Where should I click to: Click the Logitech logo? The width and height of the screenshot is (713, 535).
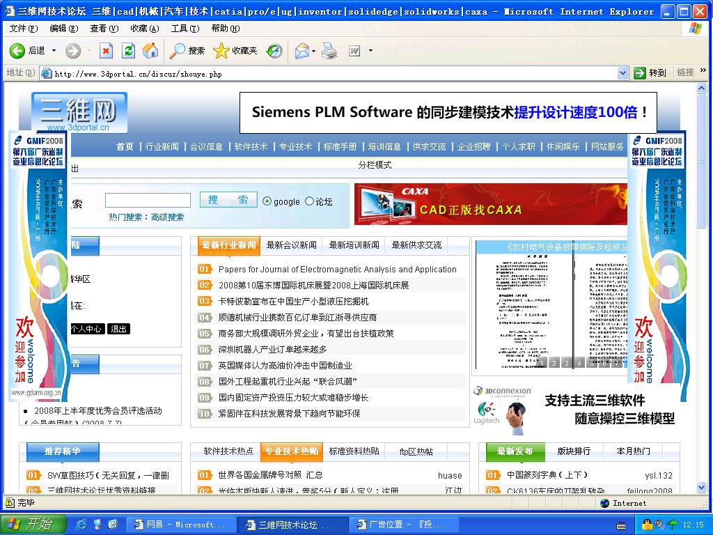[486, 413]
